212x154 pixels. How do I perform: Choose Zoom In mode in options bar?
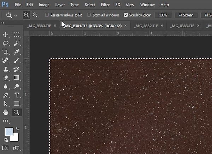click(26, 15)
